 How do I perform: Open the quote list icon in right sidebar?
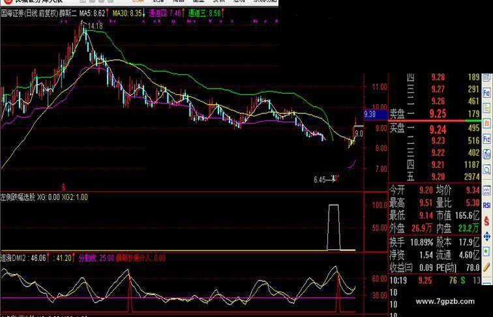[x=486, y=77]
